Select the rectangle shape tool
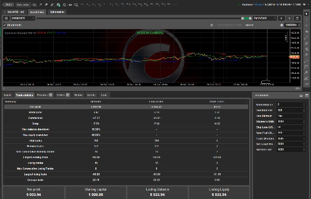Image resolution: width=311 pixels, height=199 pixels. click(307, 67)
